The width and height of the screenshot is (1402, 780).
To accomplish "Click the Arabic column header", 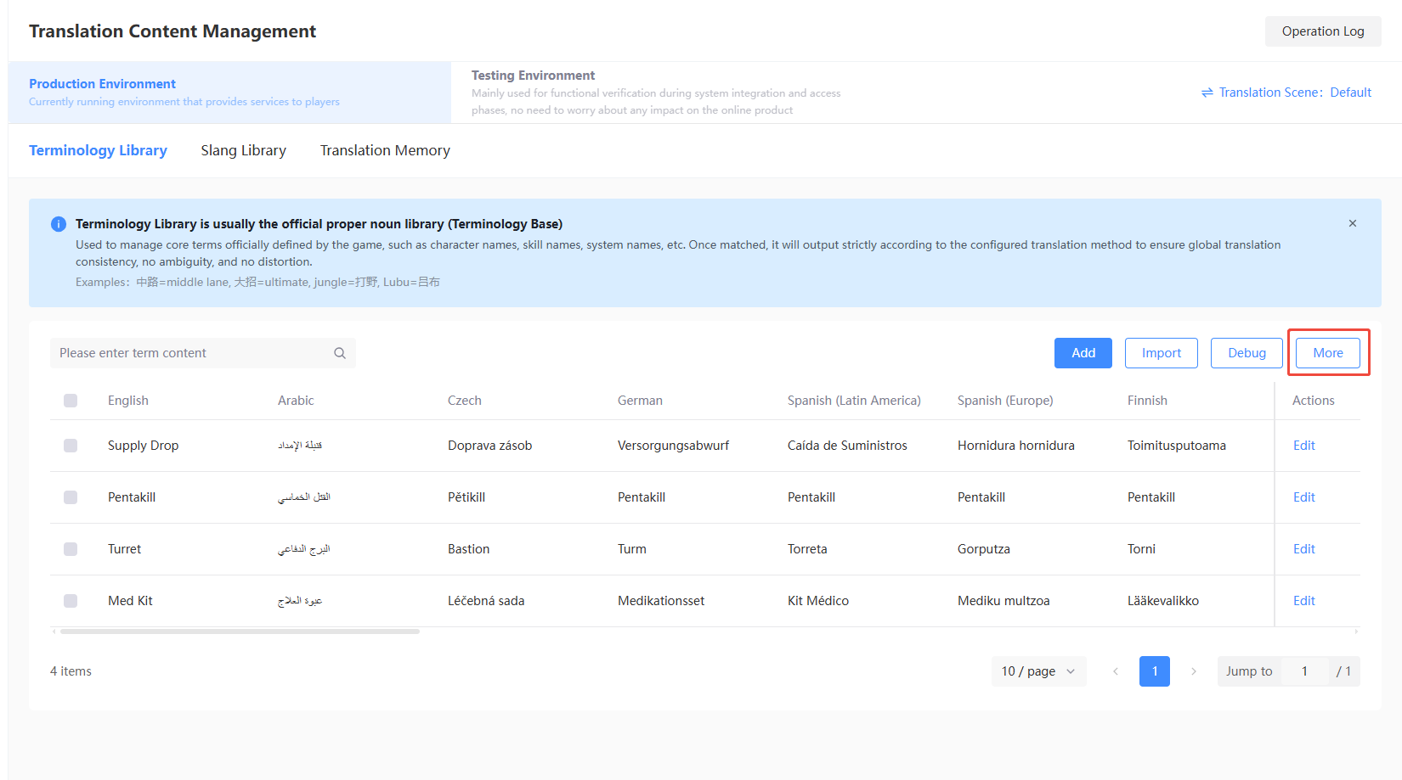I will pos(296,401).
